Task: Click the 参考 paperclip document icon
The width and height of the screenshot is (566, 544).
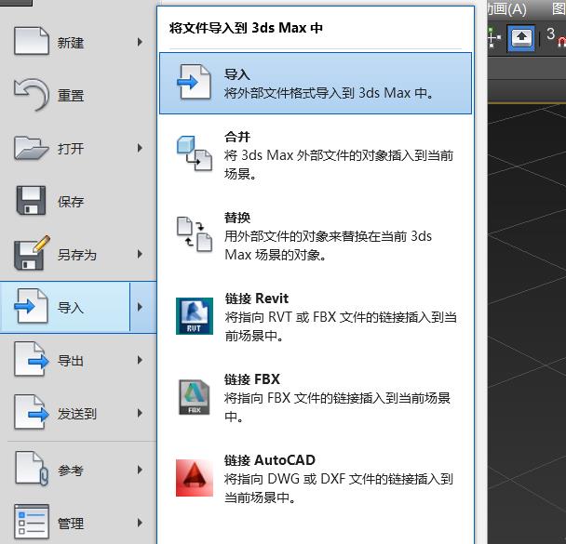Action: click(x=32, y=469)
